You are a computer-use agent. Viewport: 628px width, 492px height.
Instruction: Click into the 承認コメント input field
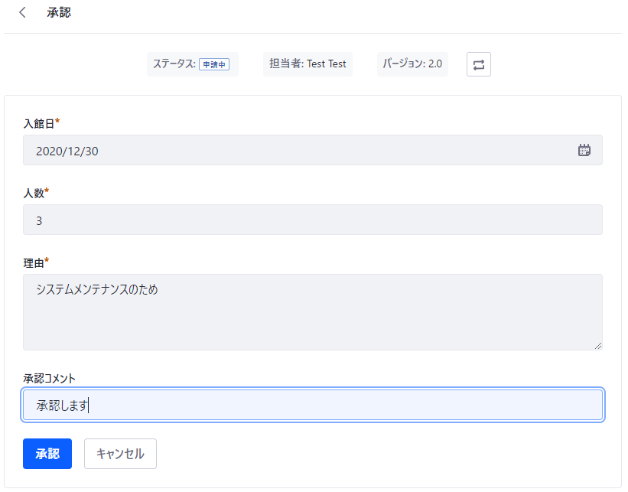click(x=312, y=405)
